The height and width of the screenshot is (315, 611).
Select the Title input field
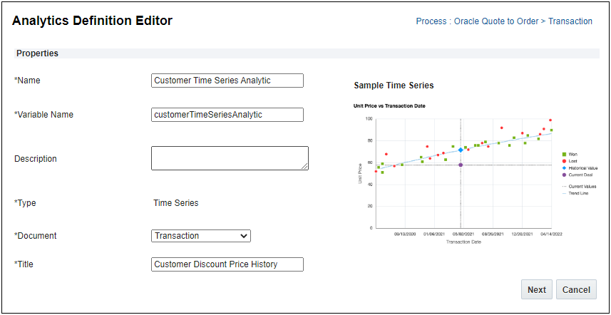coord(227,264)
